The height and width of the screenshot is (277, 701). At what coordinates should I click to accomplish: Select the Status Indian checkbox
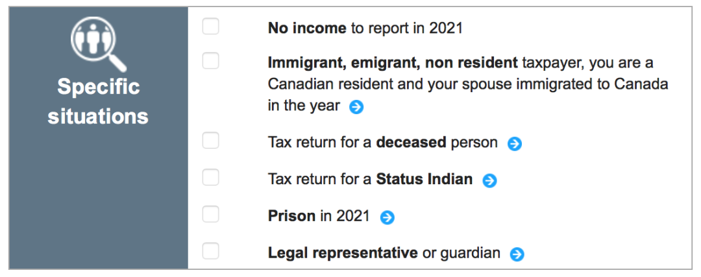coord(210,177)
